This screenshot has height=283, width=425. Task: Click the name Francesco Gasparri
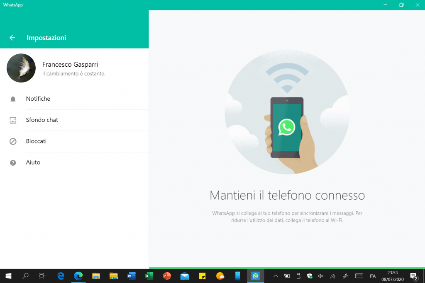click(70, 64)
